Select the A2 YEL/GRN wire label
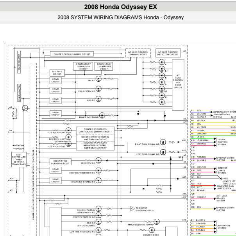This screenshot has height=236, width=236. point(198,114)
